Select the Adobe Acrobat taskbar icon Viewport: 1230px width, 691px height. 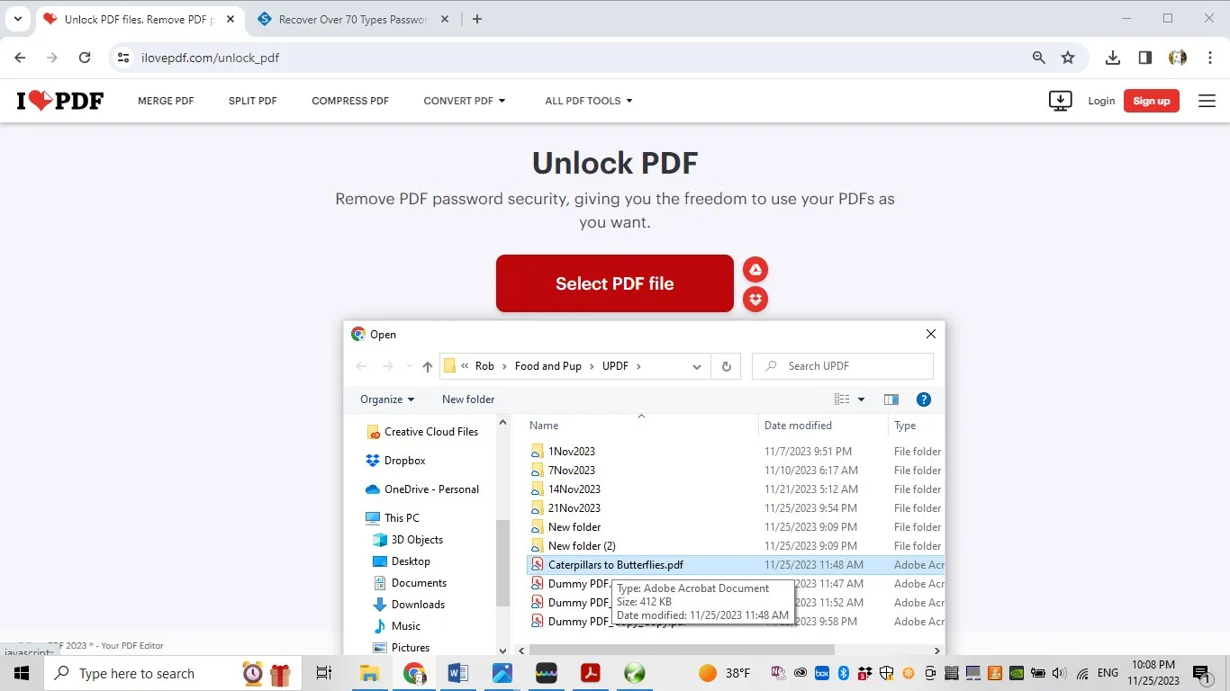click(x=590, y=673)
